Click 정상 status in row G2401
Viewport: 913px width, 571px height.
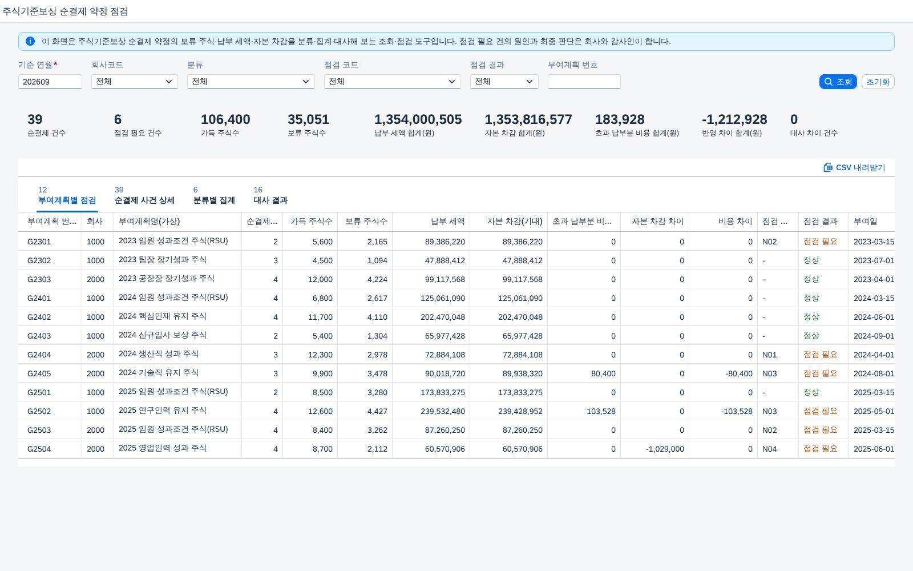[811, 298]
